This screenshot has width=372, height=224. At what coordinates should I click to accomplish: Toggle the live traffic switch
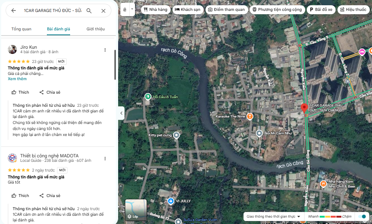pos(362,217)
